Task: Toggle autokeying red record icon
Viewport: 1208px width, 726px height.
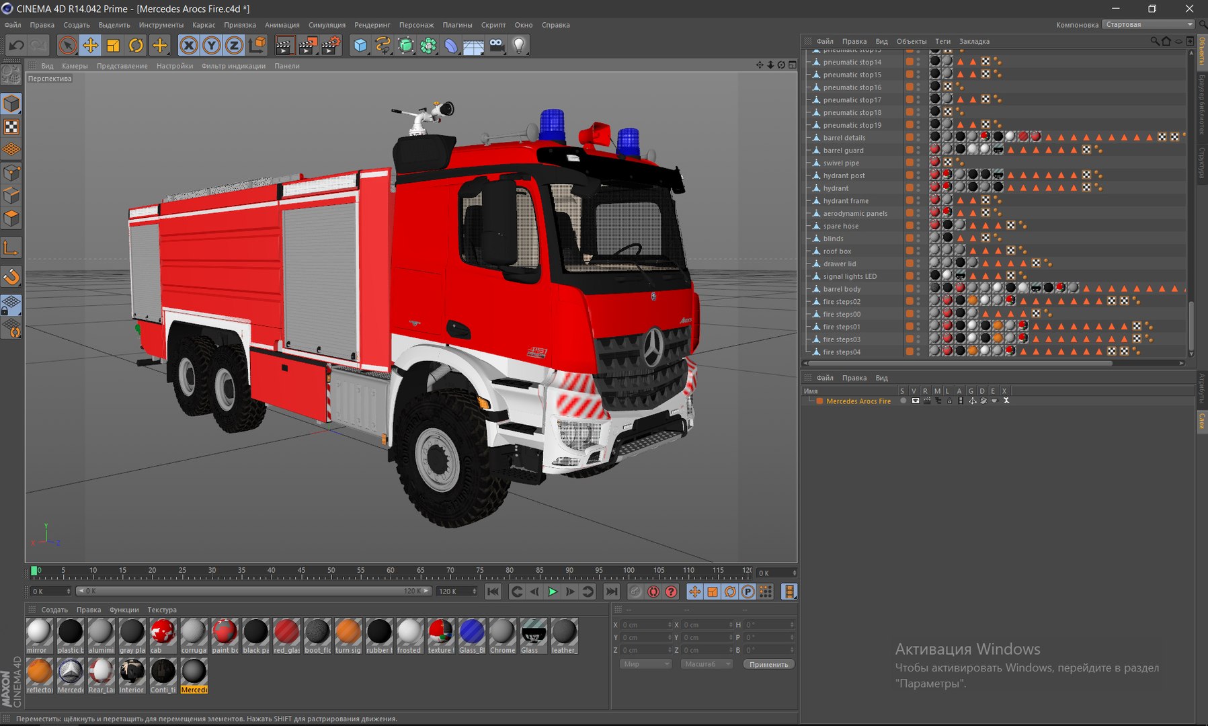Action: (653, 592)
